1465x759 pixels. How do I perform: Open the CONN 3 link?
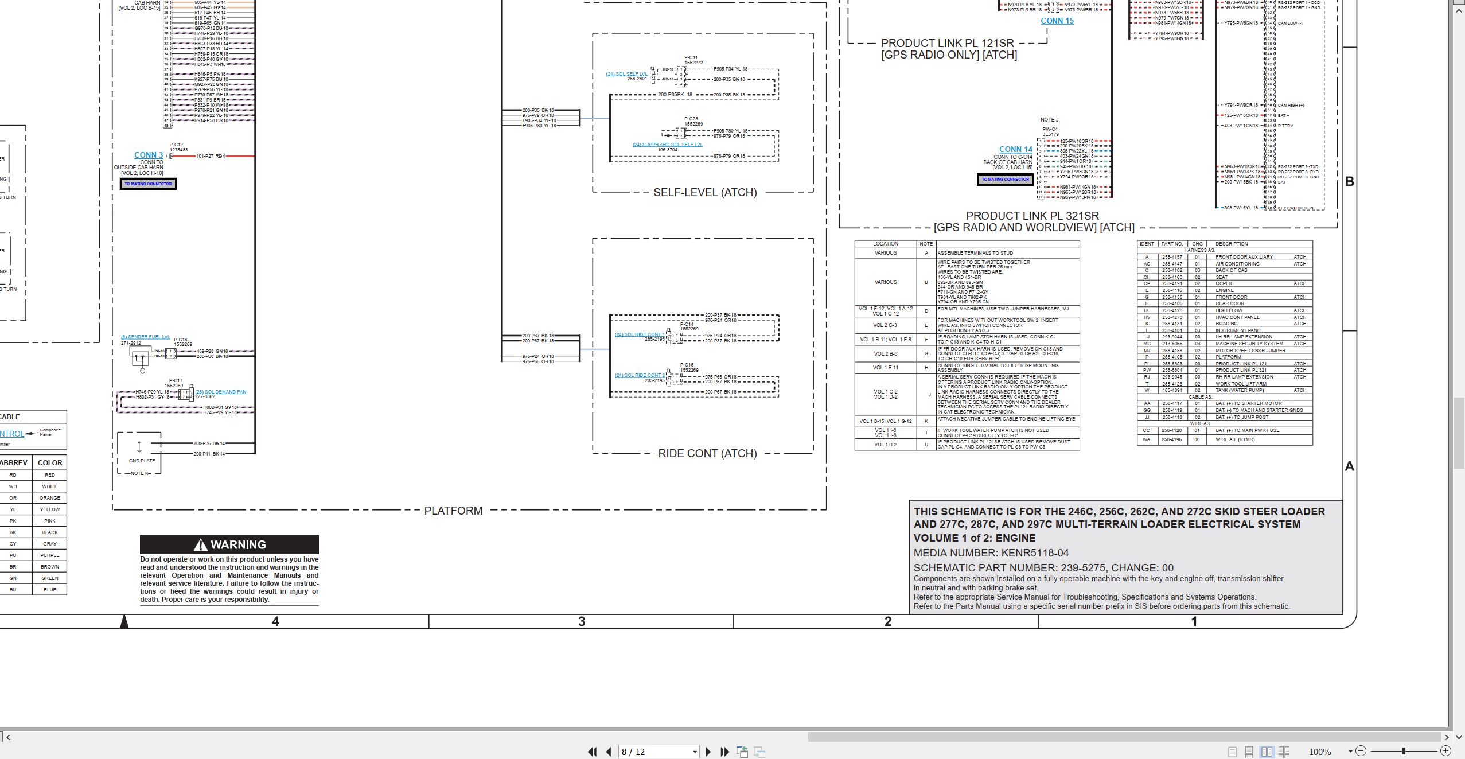point(149,155)
